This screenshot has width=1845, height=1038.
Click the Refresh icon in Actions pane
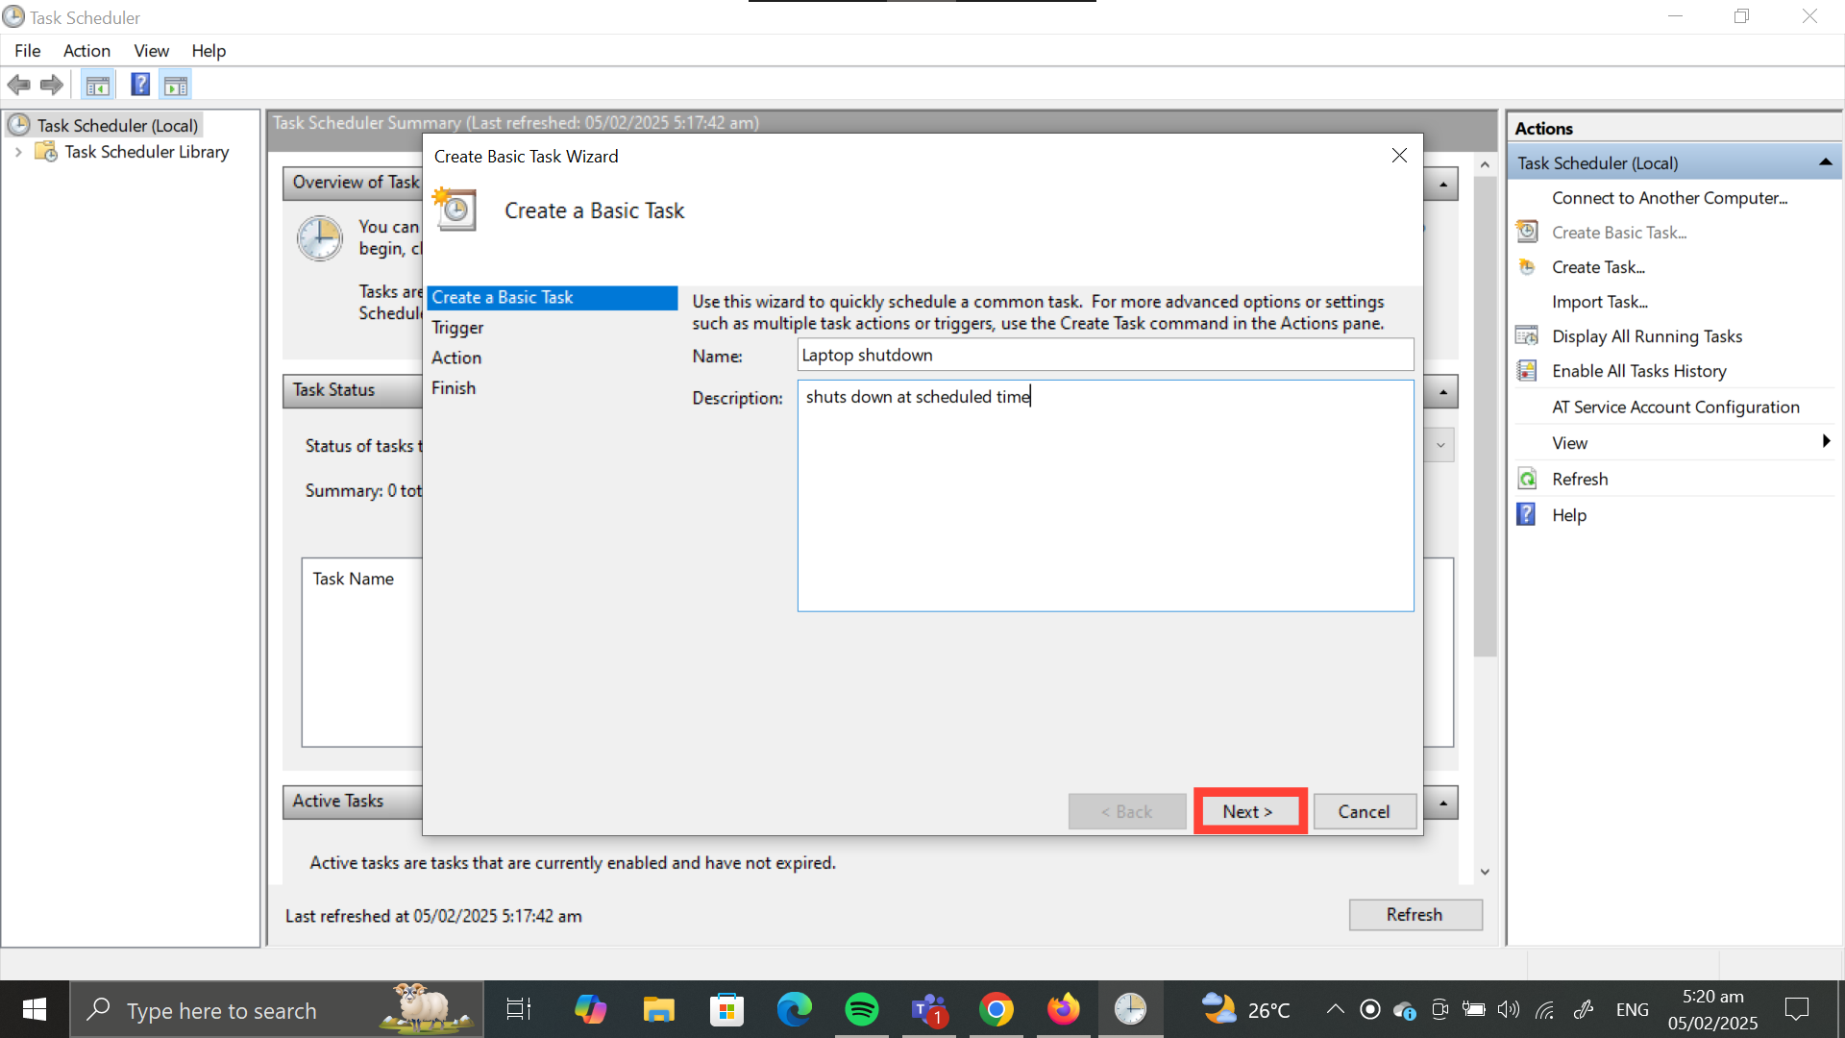tap(1527, 479)
